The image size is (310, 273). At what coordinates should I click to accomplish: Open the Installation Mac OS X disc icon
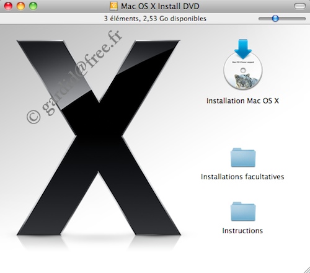click(243, 65)
